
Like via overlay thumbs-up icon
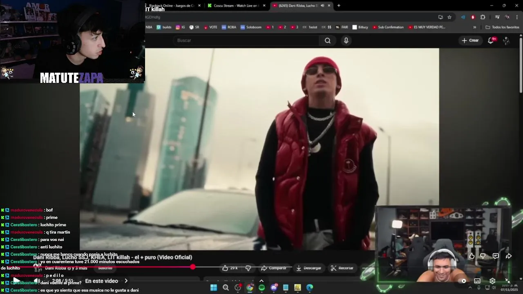(x=472, y=256)
